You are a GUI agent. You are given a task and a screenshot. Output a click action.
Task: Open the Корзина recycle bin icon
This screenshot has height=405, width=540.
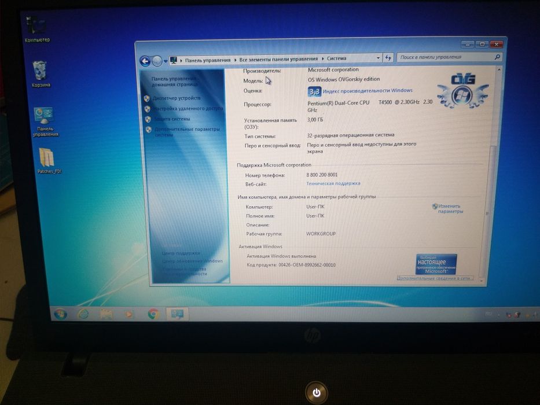(x=41, y=73)
